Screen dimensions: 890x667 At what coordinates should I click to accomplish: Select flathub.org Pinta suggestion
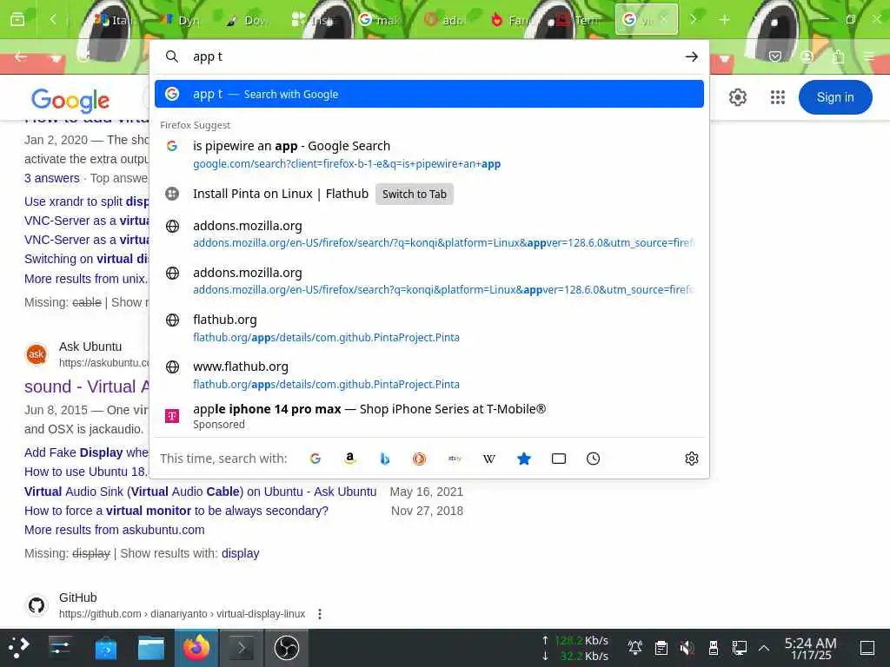pyautogui.click(x=429, y=327)
